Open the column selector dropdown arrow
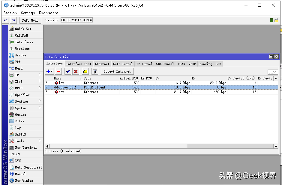 click(276, 78)
